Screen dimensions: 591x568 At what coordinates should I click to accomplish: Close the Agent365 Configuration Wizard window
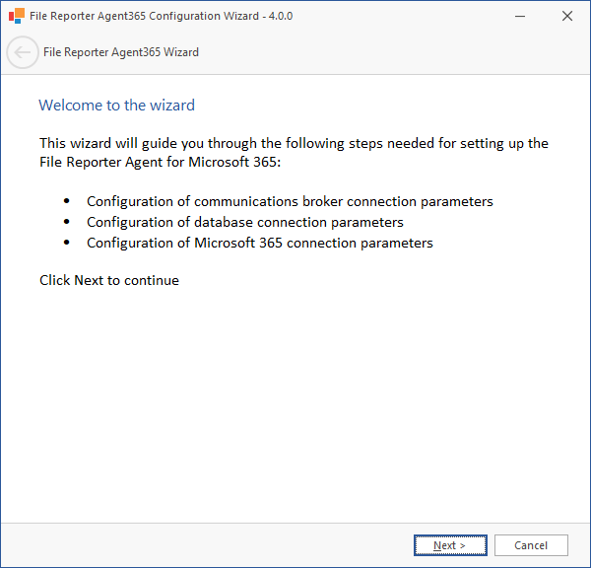pos(567,16)
